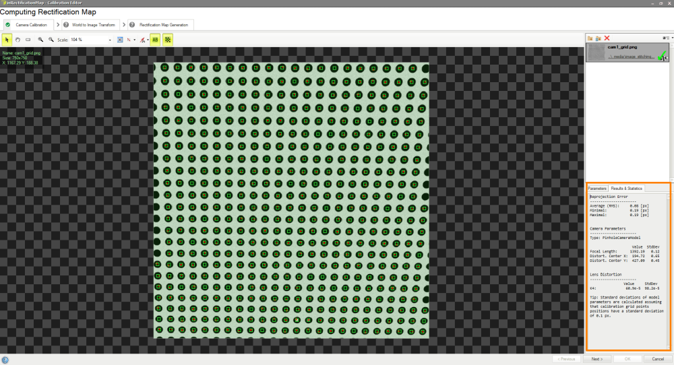Select the rectangle region tool
Image resolution: width=674 pixels, height=365 pixels.
tap(28, 40)
